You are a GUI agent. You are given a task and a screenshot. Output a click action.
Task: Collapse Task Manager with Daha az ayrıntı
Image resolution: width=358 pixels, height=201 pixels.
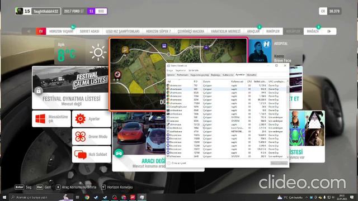177,163
